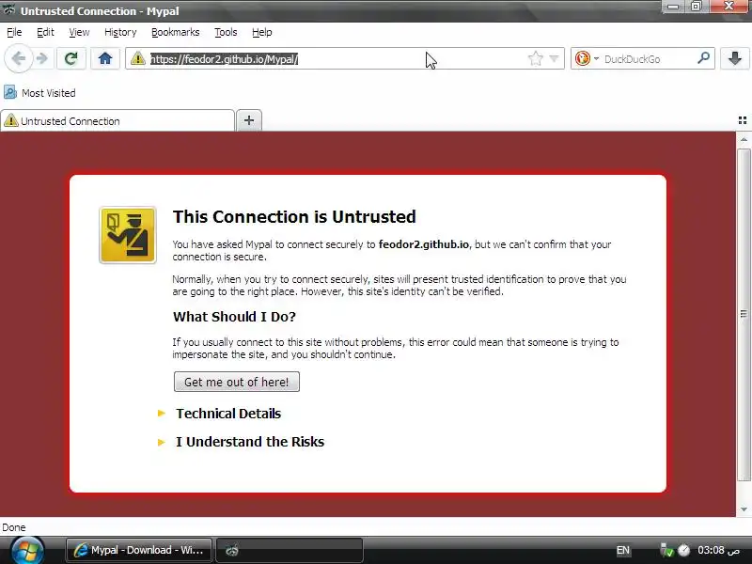Open a new tab with plus button

click(x=249, y=120)
